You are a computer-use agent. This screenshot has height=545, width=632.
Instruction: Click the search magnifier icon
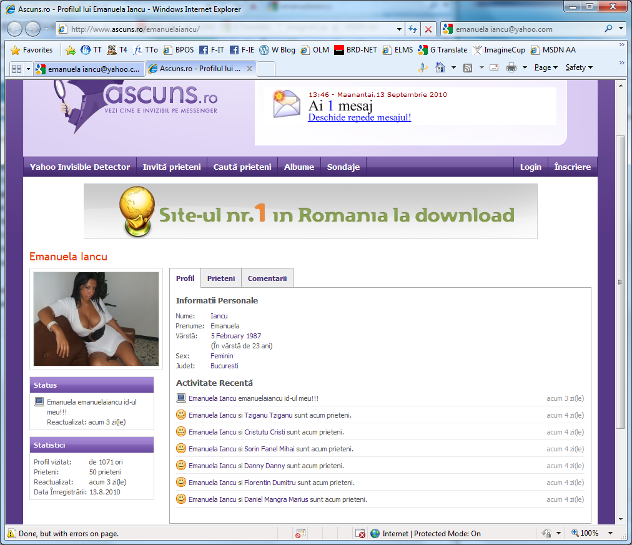click(608, 29)
